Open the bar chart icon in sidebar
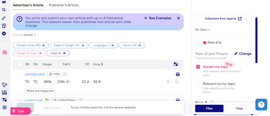 click(4, 92)
